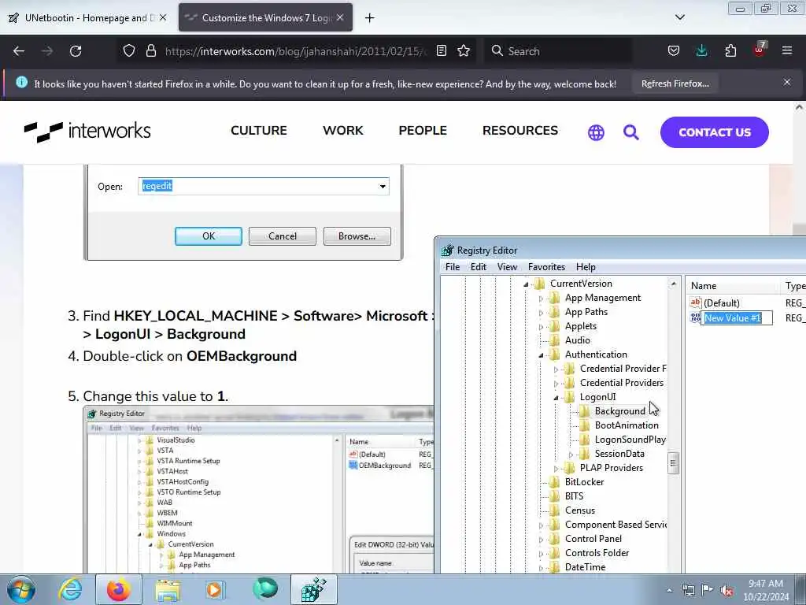Screen dimensions: 806x605
Task: Collapse the Authentication registry key
Action: tap(541, 355)
